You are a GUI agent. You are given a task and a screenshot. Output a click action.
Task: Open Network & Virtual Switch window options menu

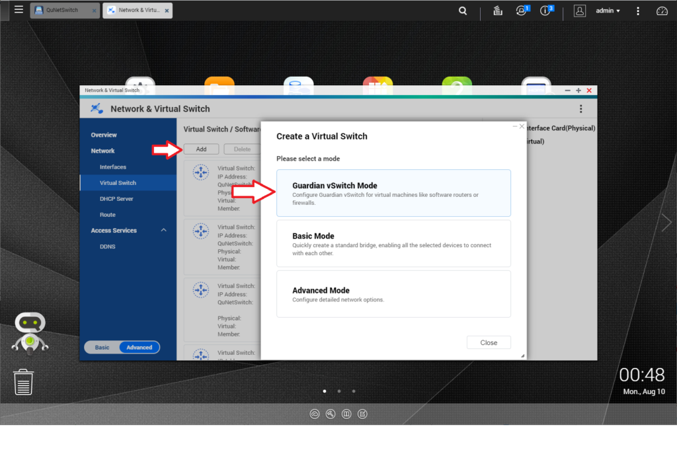[580, 109]
